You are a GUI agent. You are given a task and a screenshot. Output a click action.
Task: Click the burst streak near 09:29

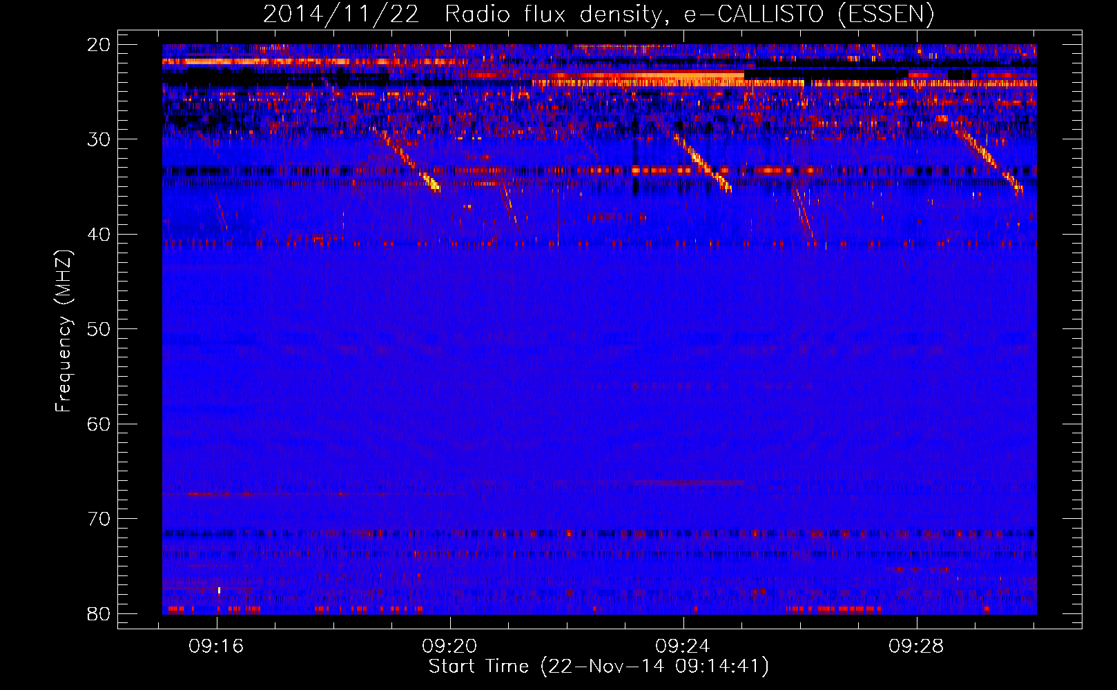988,160
